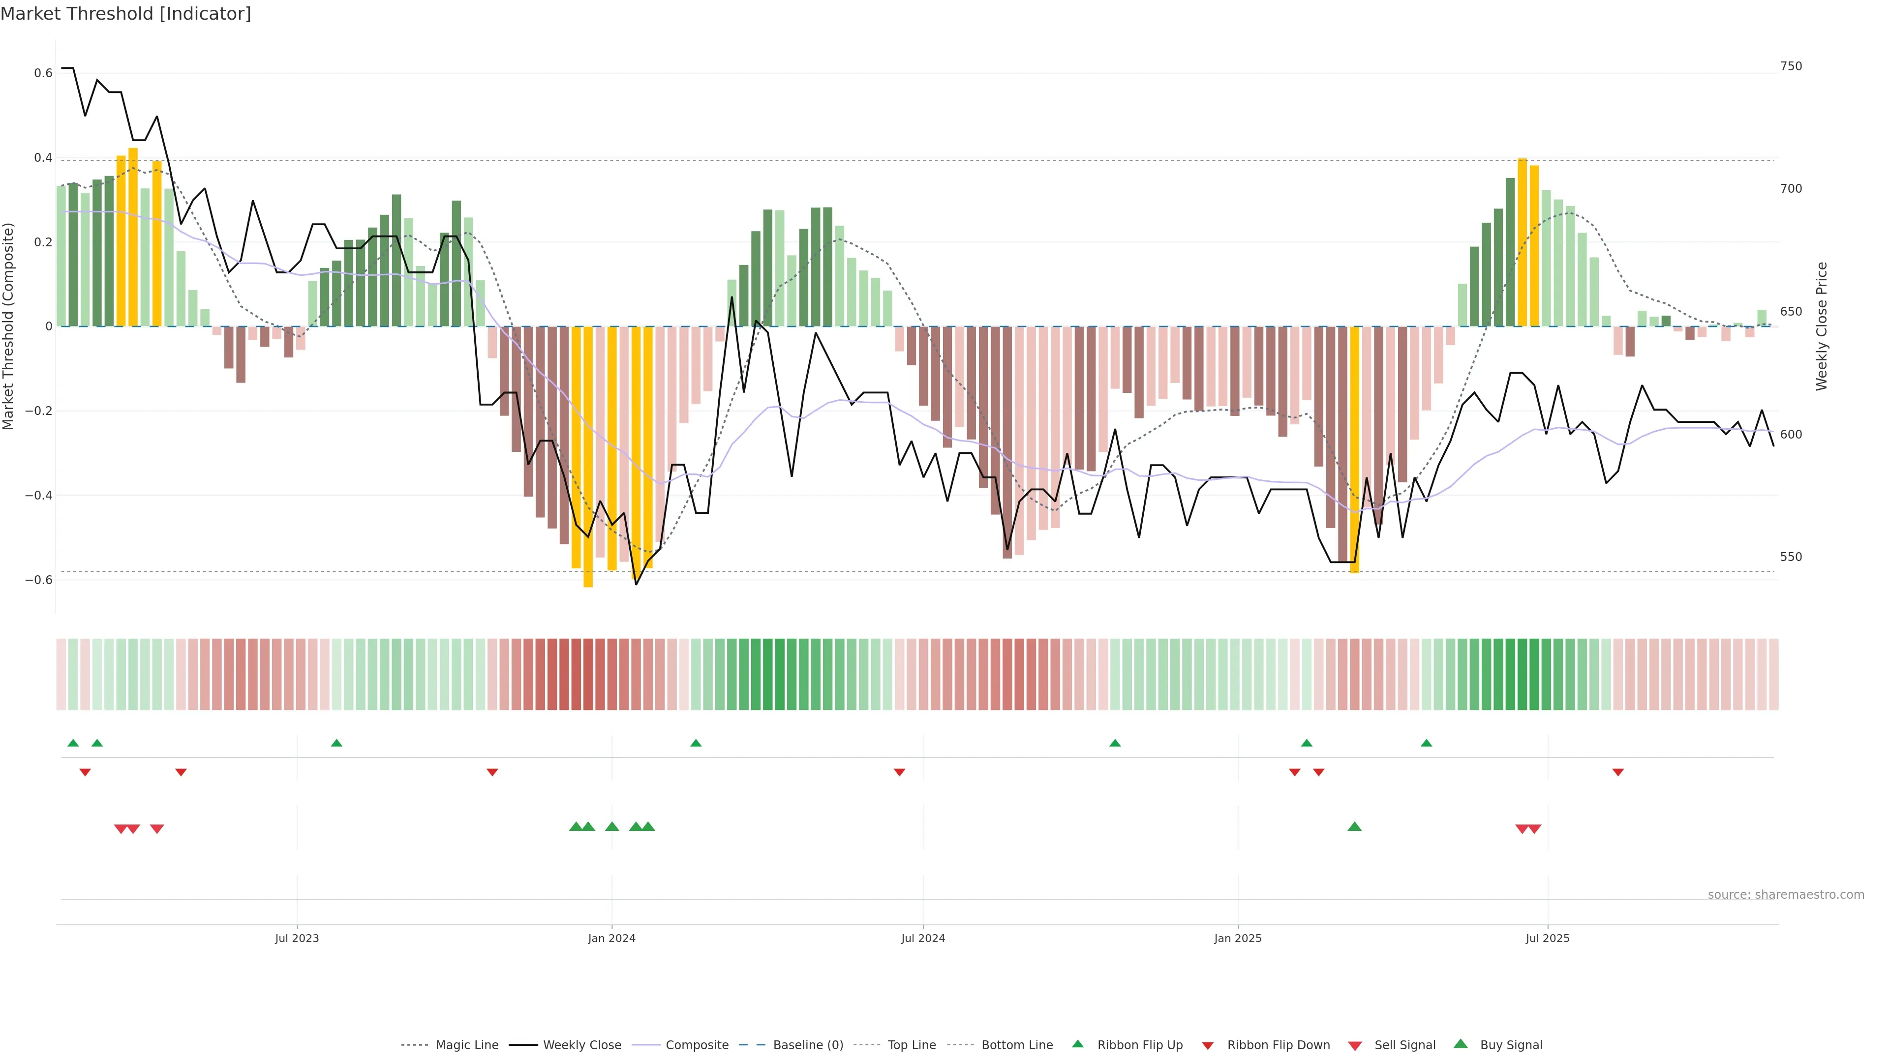Click the Baseline (0) dashed legend swatch
Viewport: 1889px width, 1062px height.
tap(752, 1045)
